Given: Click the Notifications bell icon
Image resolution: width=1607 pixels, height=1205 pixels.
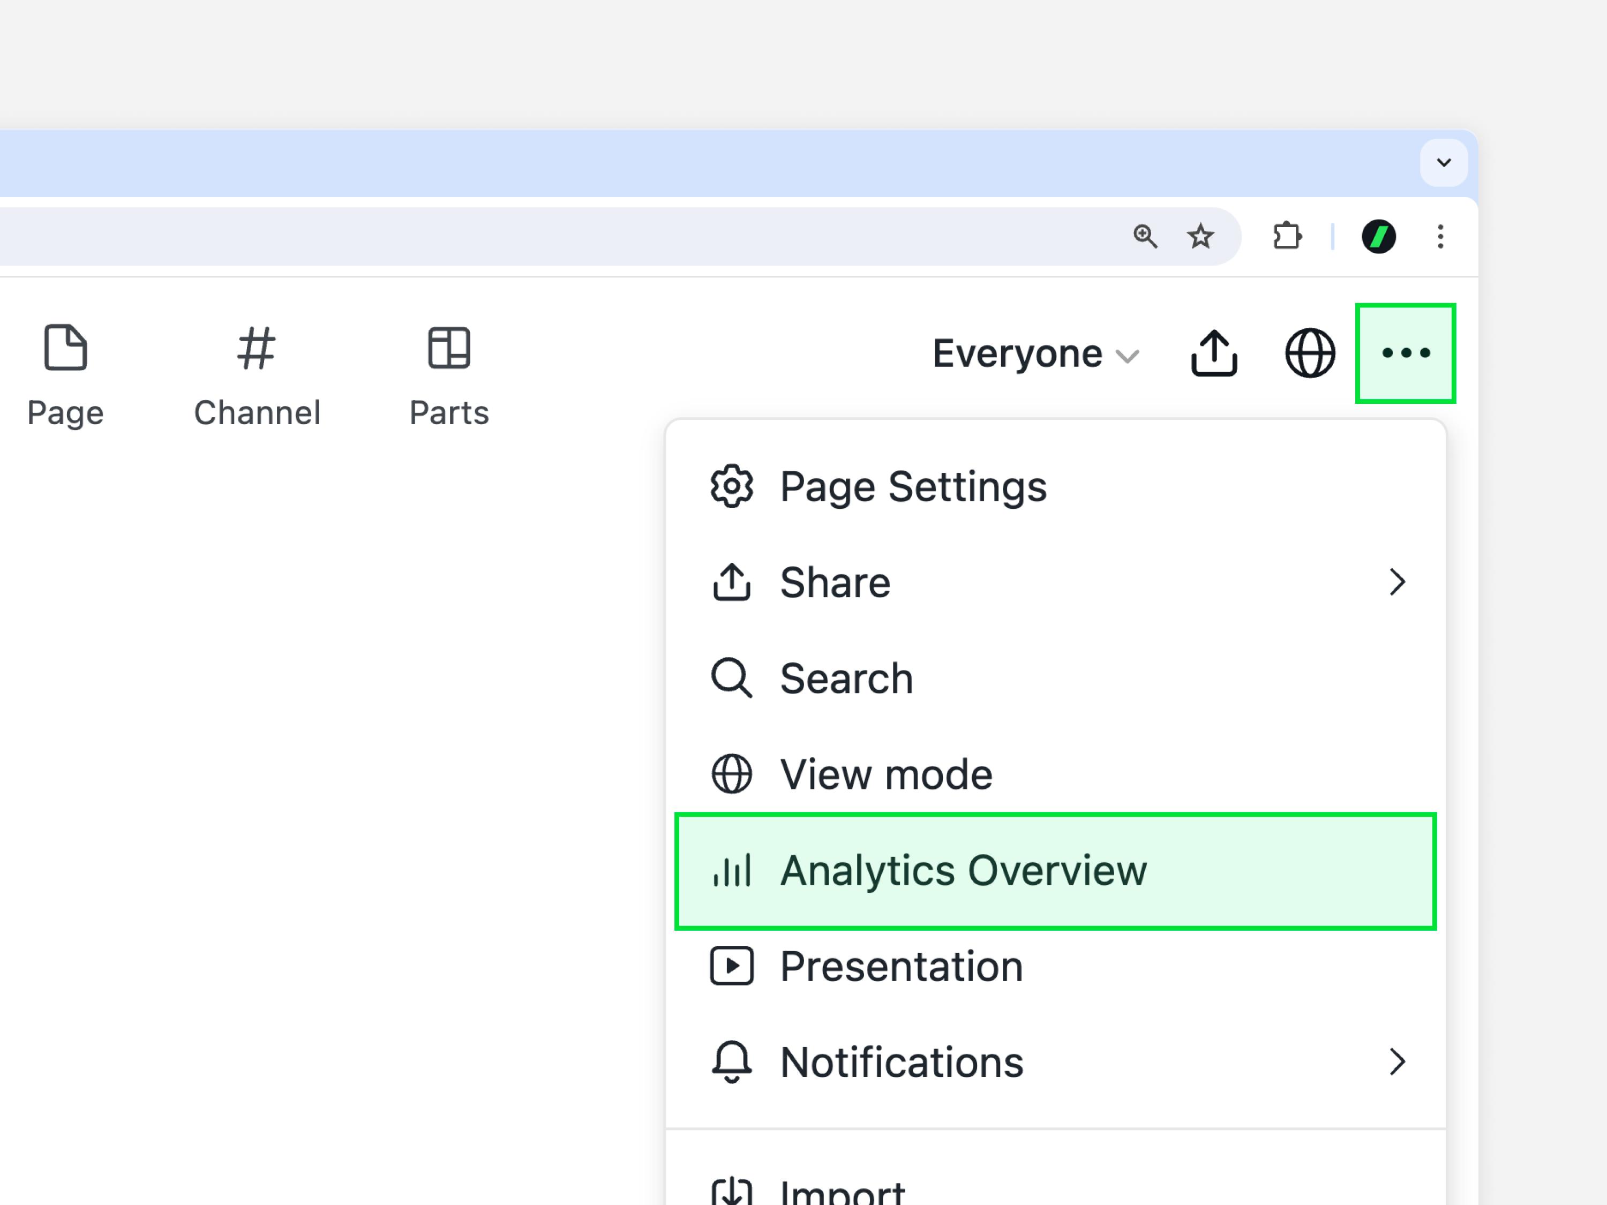Looking at the screenshot, I should pos(732,1063).
